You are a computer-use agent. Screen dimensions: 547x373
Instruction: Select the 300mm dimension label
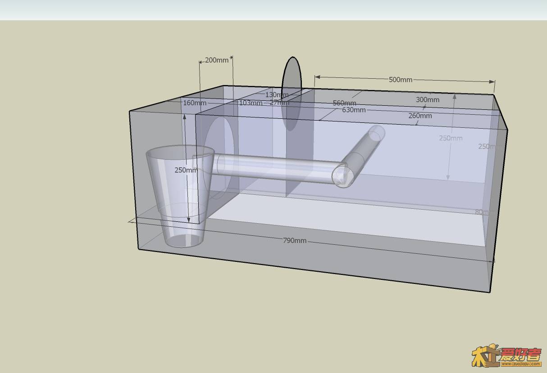(x=428, y=100)
